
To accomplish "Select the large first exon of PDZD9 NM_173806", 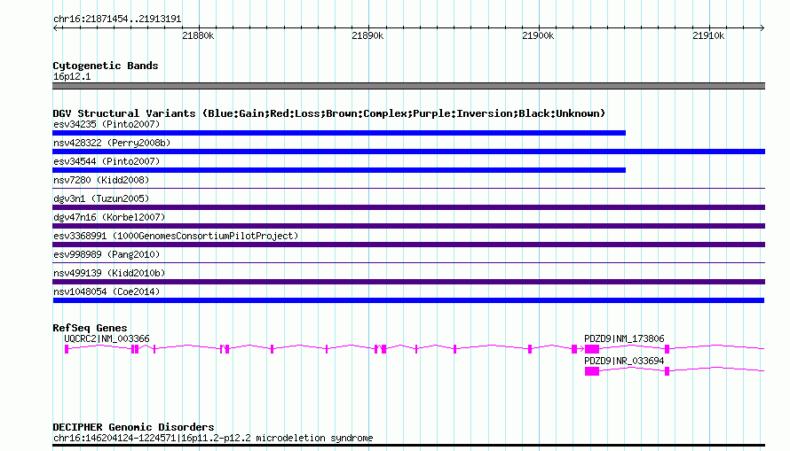I will [x=592, y=349].
